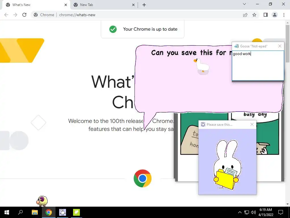Open the network status tray icon
290x218 pixels.
(x=247, y=212)
